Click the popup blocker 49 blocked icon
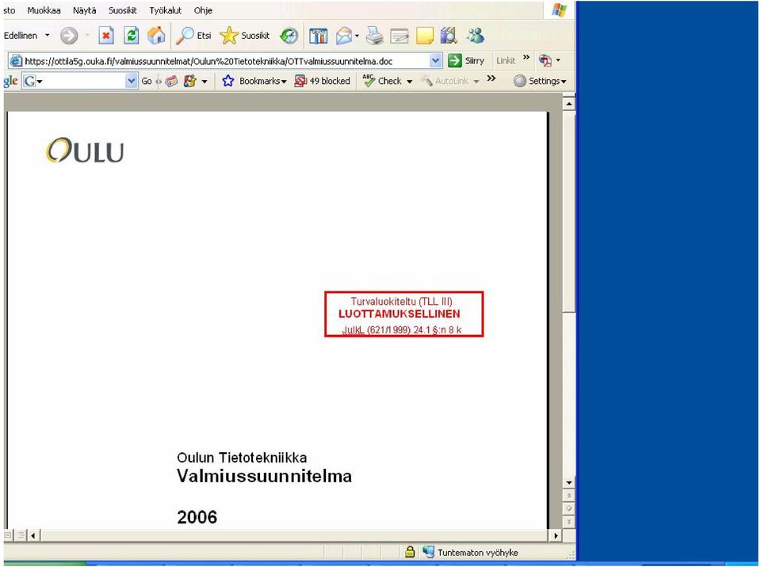 300,81
